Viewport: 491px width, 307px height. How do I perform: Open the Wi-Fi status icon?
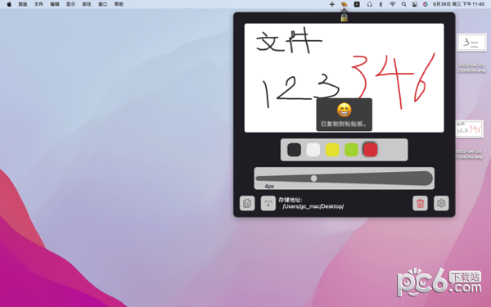pos(392,4)
